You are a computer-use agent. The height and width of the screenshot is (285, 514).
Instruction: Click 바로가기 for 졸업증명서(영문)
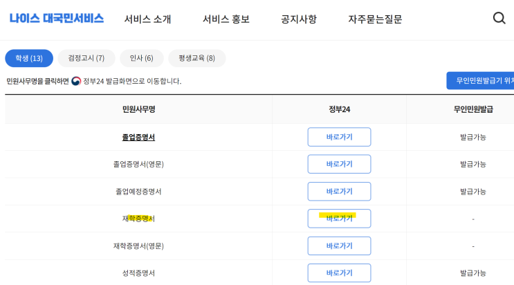[x=339, y=164]
